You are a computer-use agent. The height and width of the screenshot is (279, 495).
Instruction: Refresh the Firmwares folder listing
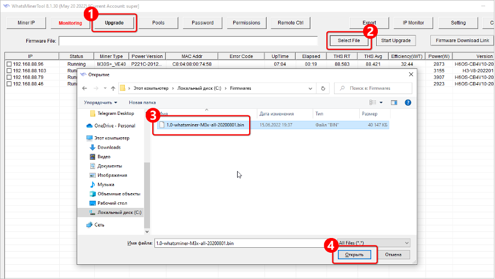[323, 88]
